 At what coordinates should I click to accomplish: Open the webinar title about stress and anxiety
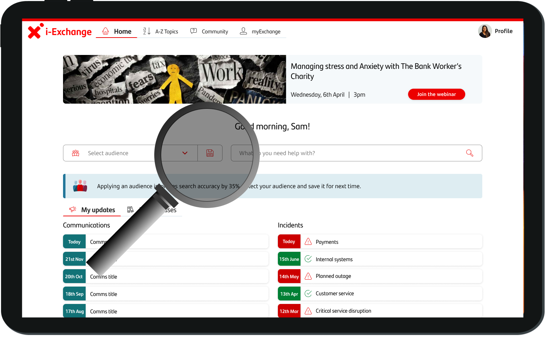click(376, 71)
